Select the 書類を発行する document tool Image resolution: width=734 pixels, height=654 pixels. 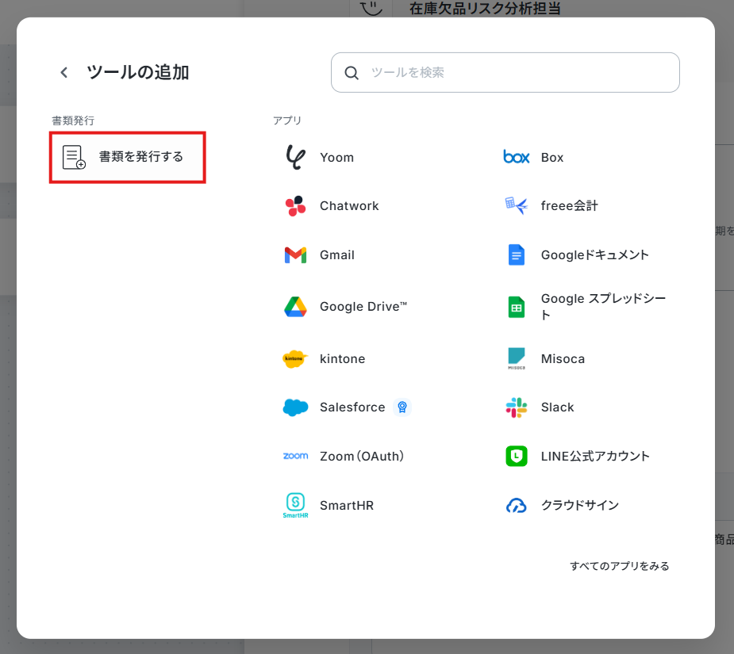(128, 158)
